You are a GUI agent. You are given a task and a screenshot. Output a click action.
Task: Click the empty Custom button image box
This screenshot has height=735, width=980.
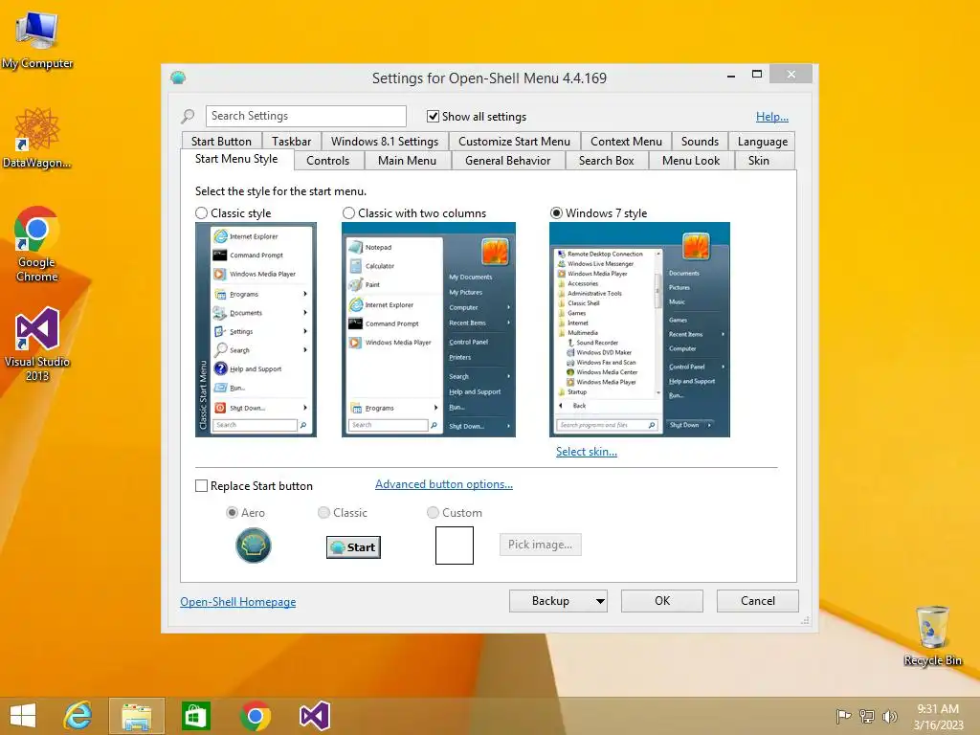(x=455, y=545)
